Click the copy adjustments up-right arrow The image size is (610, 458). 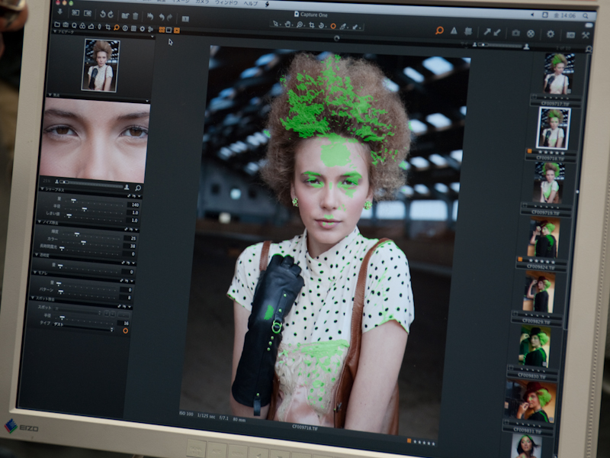[487, 32]
